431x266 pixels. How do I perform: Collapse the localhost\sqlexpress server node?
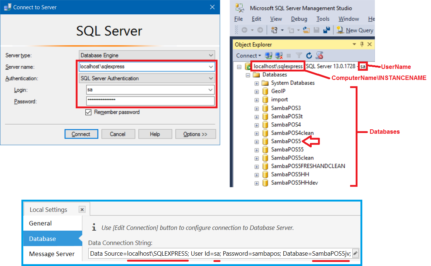click(x=239, y=67)
